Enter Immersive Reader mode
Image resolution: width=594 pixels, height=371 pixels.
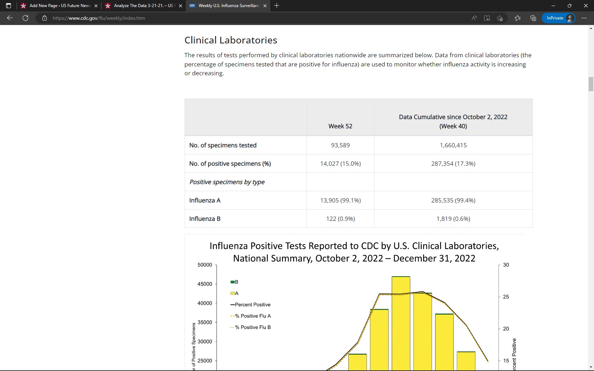(487, 18)
